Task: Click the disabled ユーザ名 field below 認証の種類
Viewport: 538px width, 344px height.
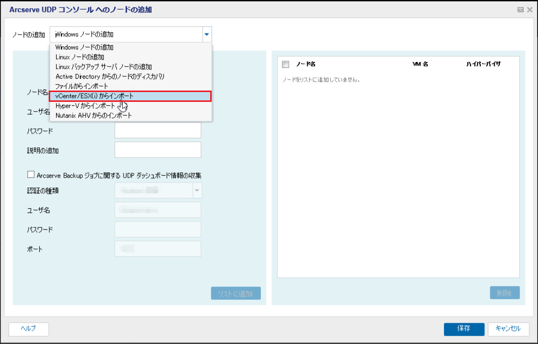Action: click(158, 210)
